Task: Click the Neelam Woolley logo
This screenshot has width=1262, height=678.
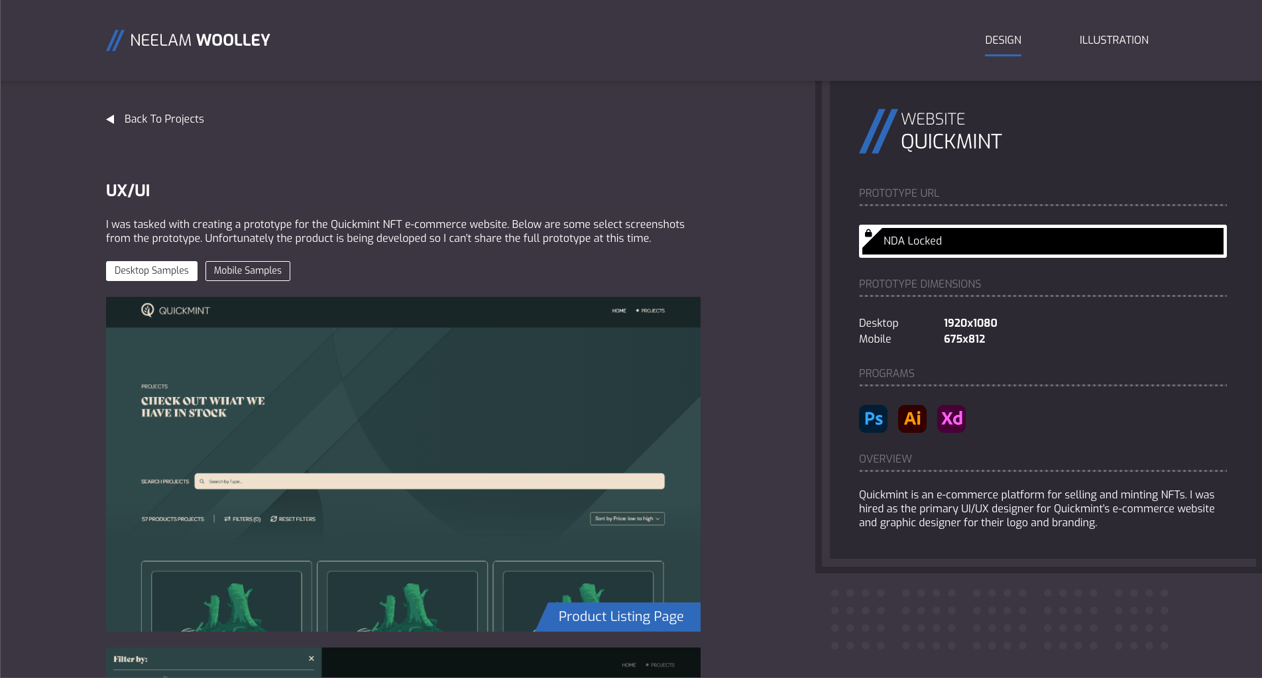Action: pos(188,40)
